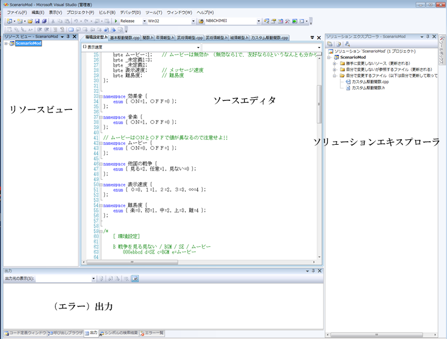Expand the 勝手に変更しないソース folder node

335,63
